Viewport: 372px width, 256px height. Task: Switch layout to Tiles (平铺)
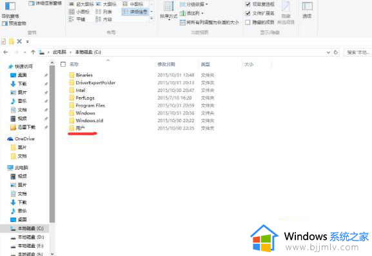click(x=77, y=19)
